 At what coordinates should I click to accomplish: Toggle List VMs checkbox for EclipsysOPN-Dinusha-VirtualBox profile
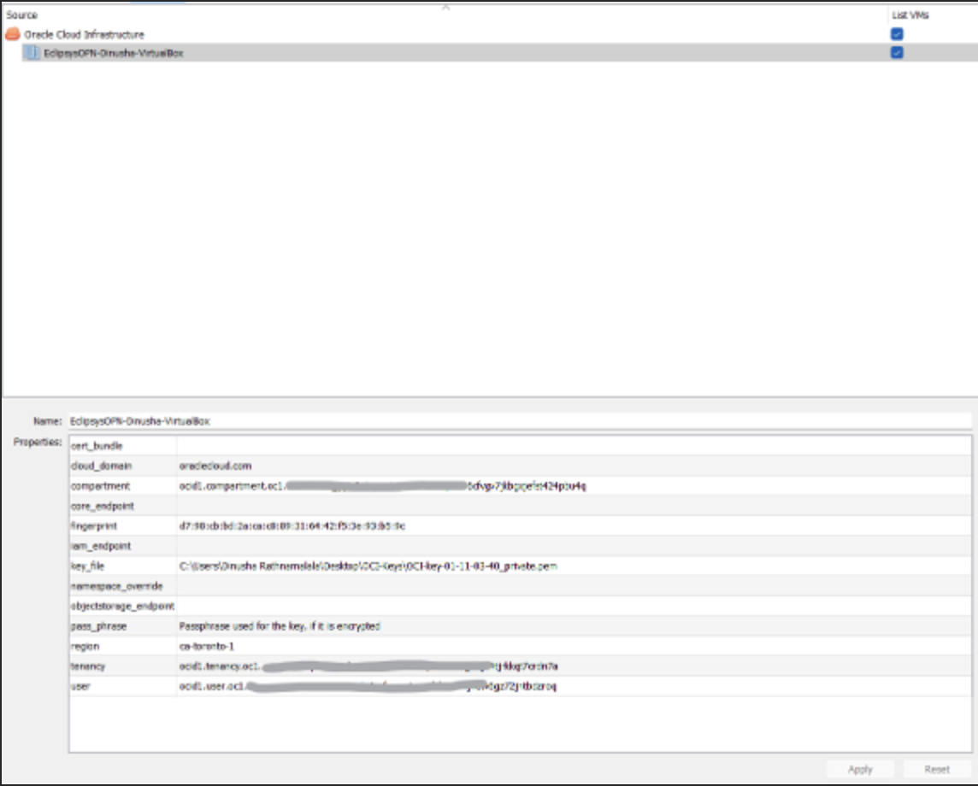(x=897, y=52)
